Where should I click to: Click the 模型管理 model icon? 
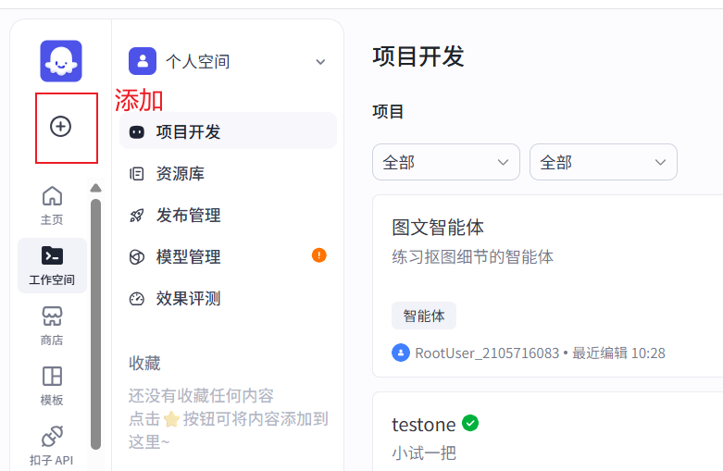click(136, 256)
